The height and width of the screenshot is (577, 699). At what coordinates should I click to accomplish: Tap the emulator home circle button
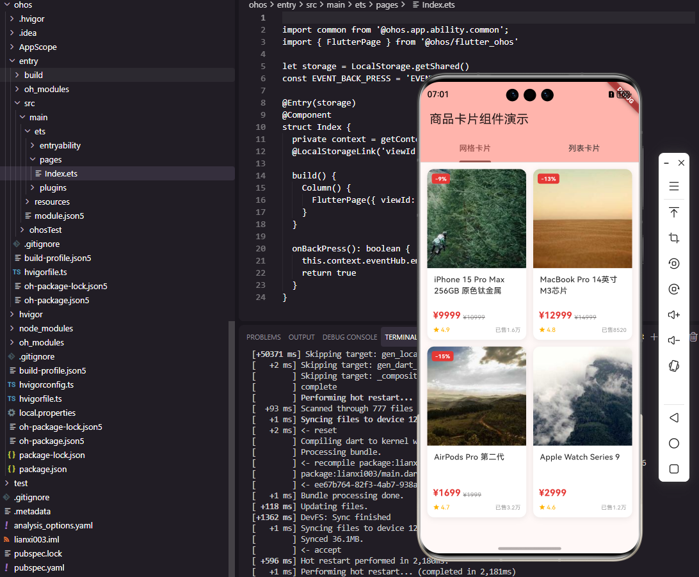click(673, 443)
